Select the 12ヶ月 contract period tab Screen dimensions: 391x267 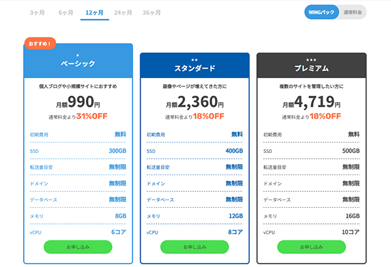click(x=94, y=13)
